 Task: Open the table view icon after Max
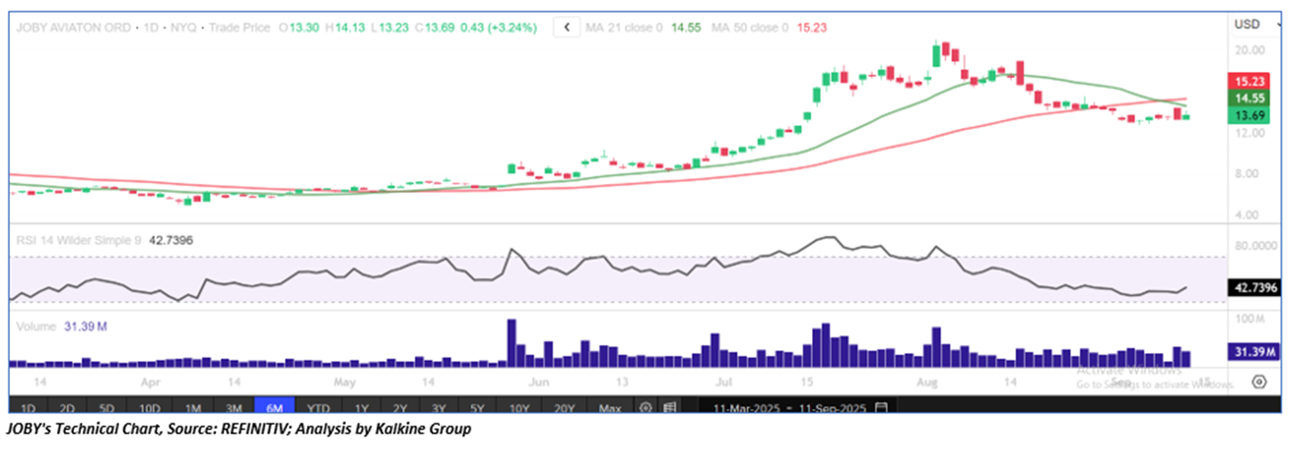[x=670, y=408]
